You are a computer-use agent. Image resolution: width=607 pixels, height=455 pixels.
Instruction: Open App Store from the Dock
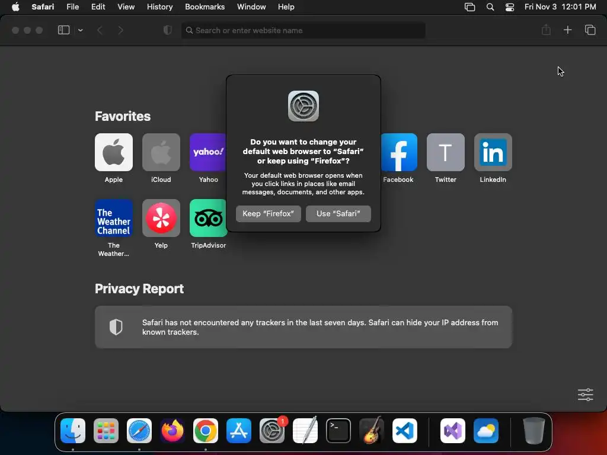point(239,431)
